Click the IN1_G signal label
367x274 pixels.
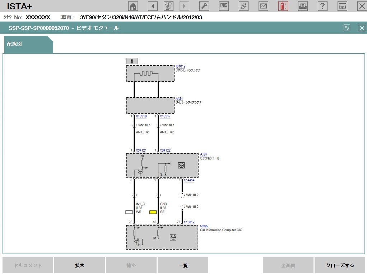point(141,204)
